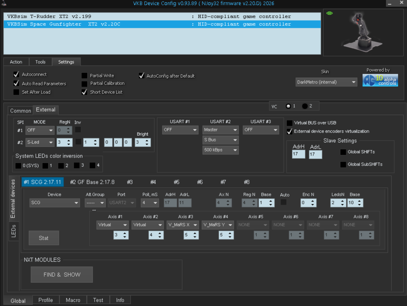This screenshot has width=407, height=306.
Task: Select VKBsim T-Rudder XT2 device row
Action: [x=162, y=16]
